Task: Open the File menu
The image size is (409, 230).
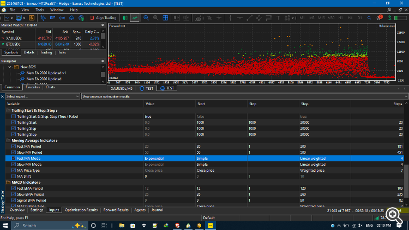Action: click(12, 10)
